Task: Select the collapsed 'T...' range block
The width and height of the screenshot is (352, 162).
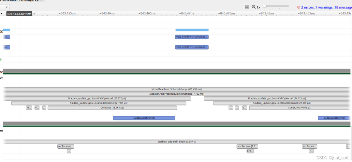Action: point(244,108)
